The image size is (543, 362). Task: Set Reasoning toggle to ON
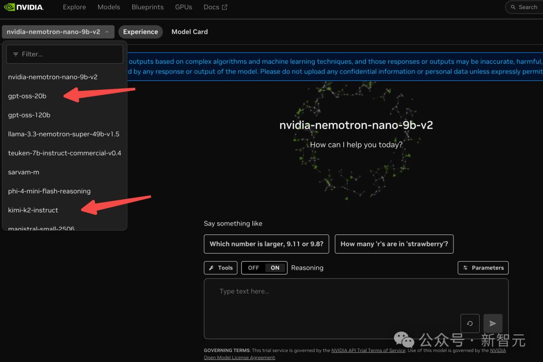point(275,268)
